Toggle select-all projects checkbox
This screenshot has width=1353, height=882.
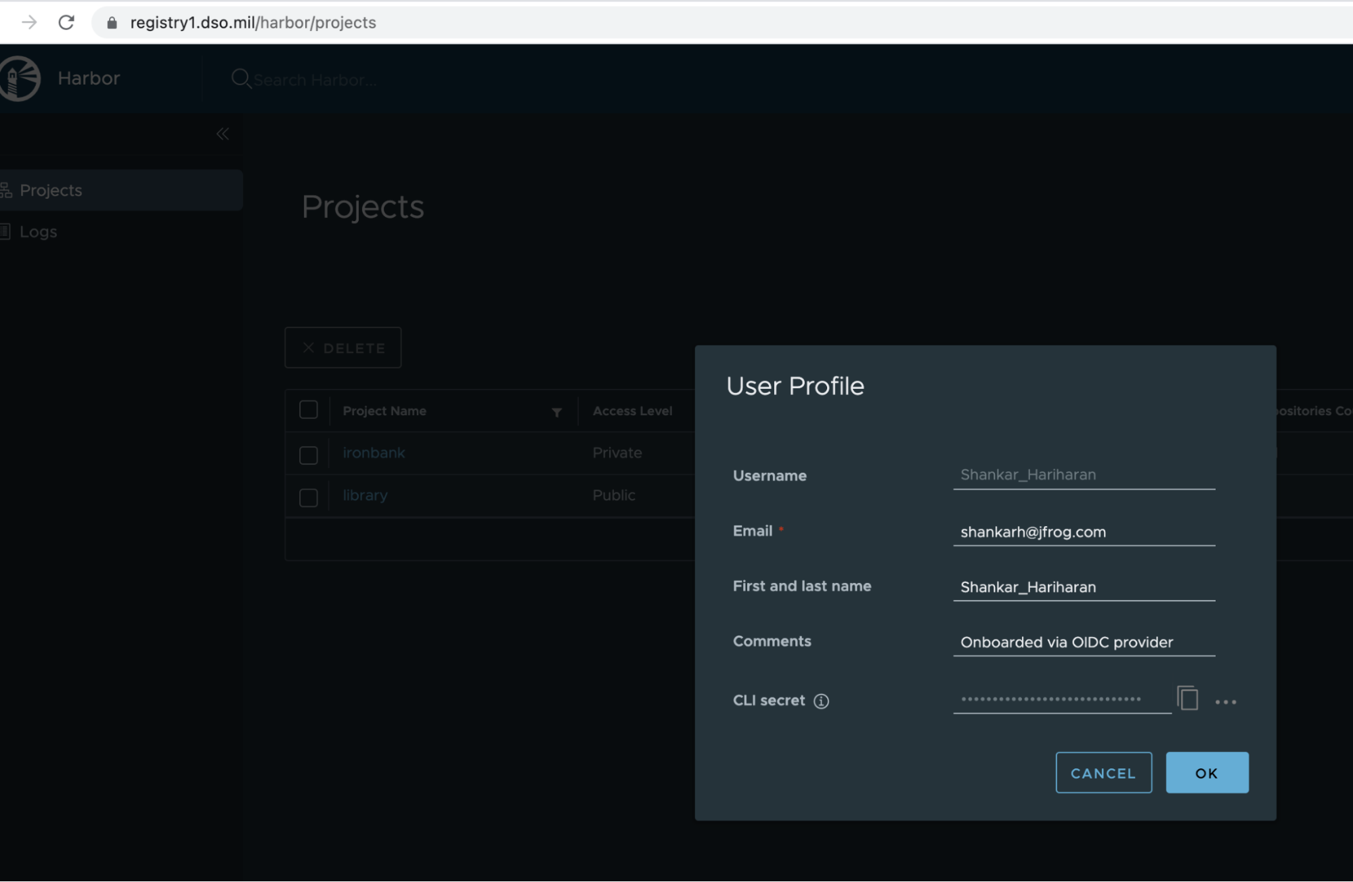tap(309, 410)
